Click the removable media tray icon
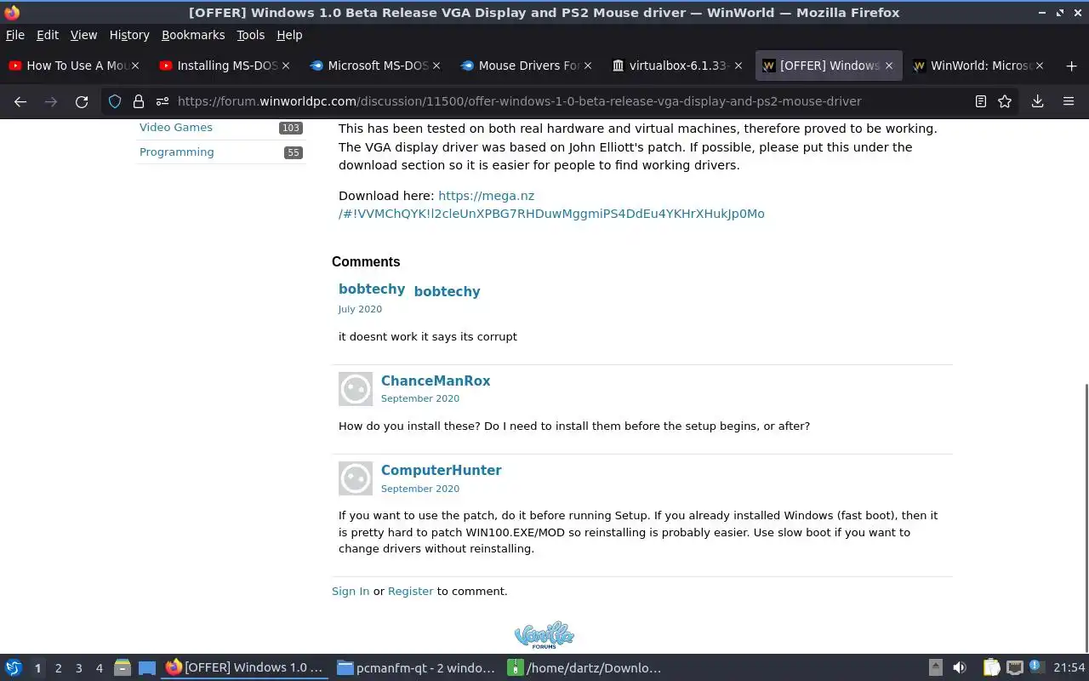 click(x=935, y=668)
